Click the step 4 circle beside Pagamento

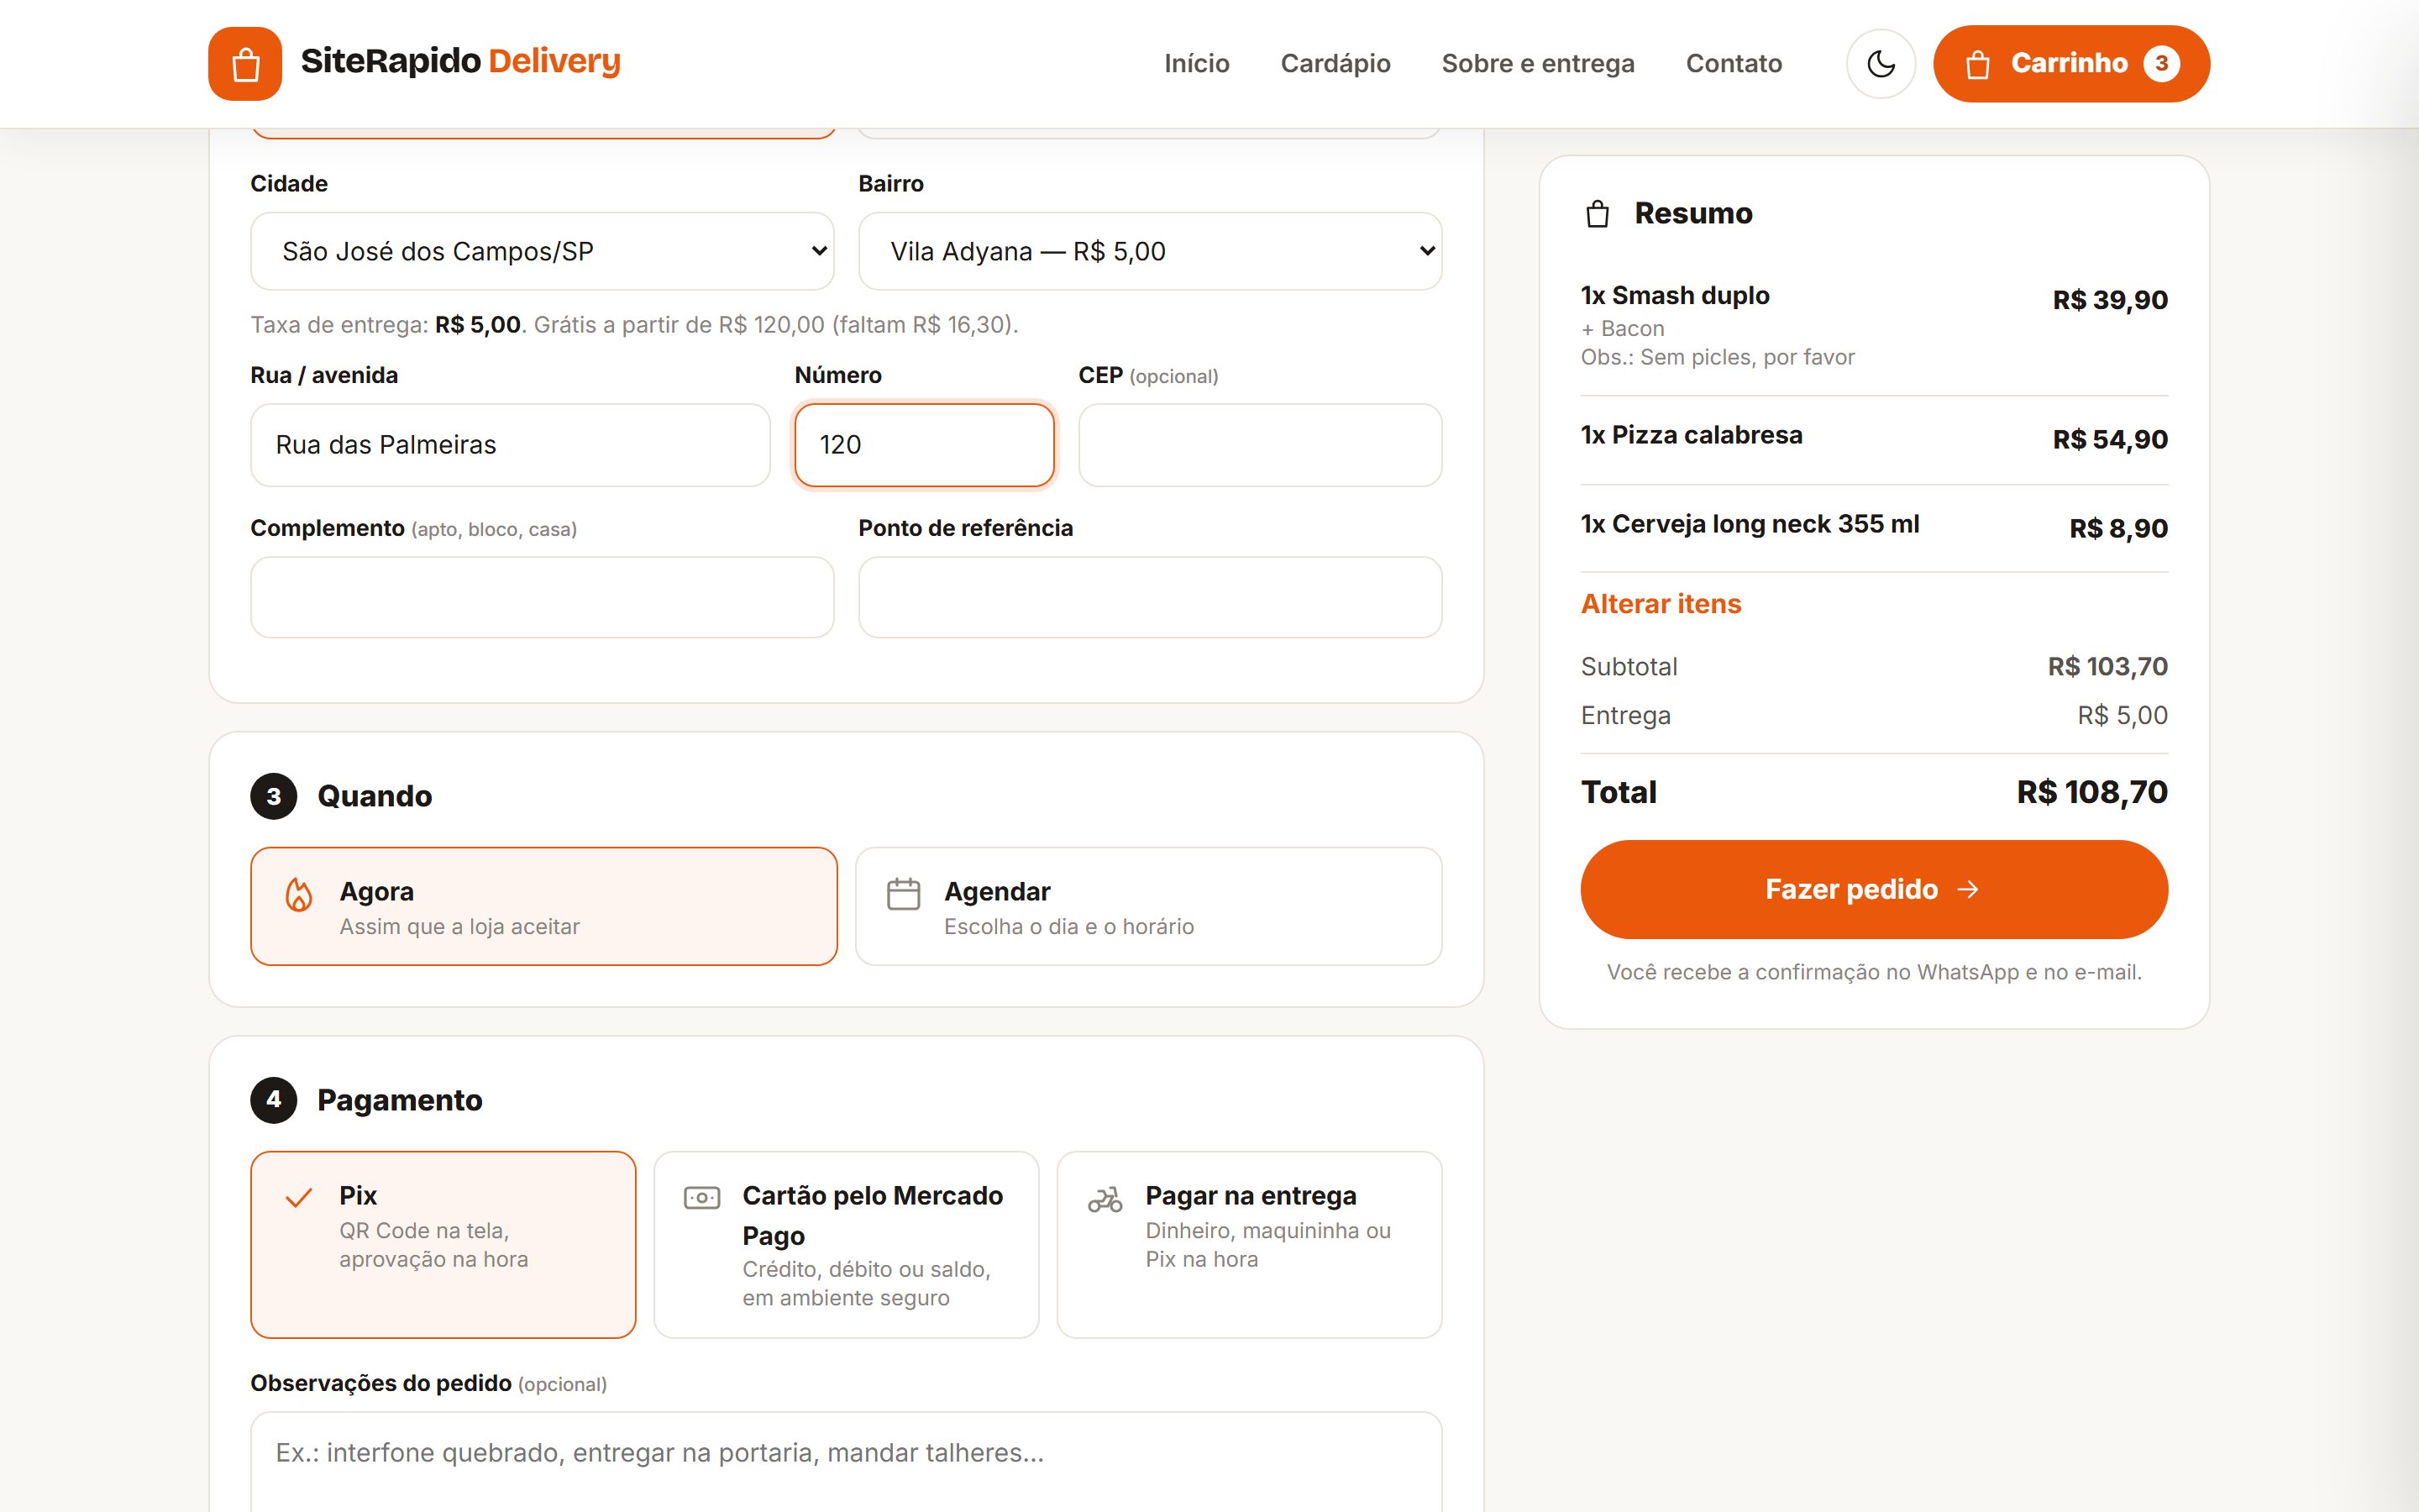274,1100
